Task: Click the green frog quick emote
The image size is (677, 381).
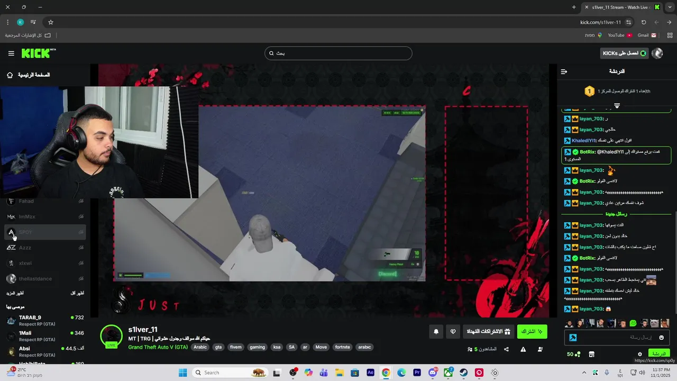Action: tap(633, 323)
